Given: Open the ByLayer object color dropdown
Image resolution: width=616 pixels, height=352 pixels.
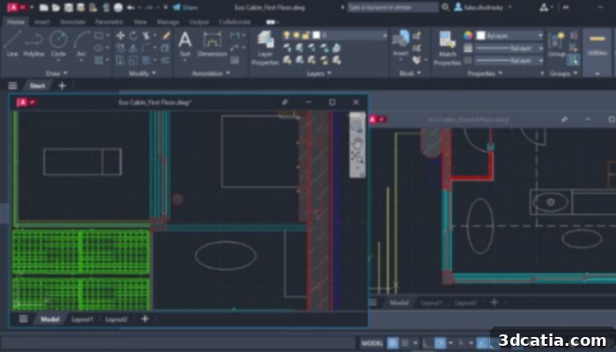Looking at the screenshot, I should (510, 36).
